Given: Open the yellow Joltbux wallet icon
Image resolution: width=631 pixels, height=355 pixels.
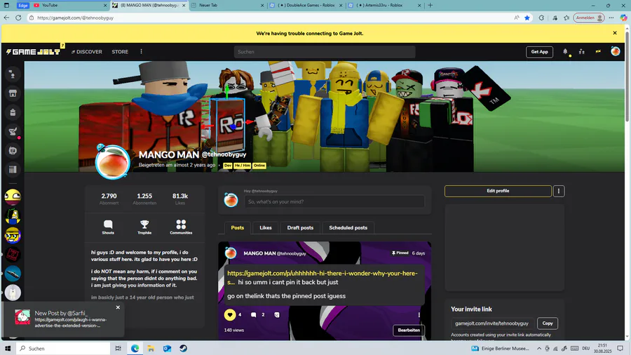Looking at the screenshot, I should pyautogui.click(x=598, y=51).
